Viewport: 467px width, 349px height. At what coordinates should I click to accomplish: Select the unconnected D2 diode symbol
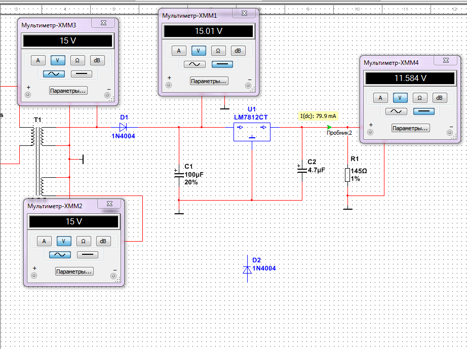coord(247,269)
